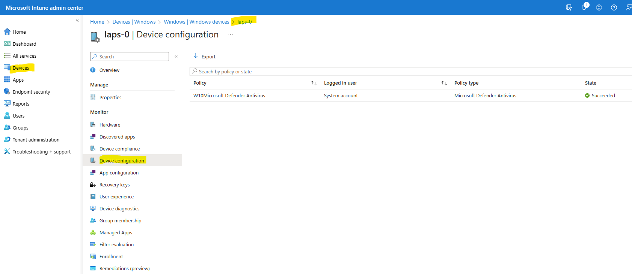Click the Policy type column header
The width and height of the screenshot is (632, 274).
coord(466,83)
